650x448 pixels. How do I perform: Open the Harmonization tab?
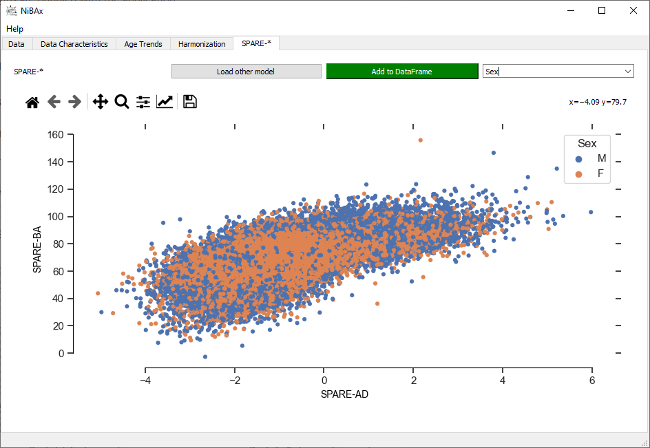(202, 44)
